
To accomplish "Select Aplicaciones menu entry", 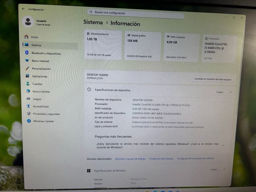I will (40, 76).
